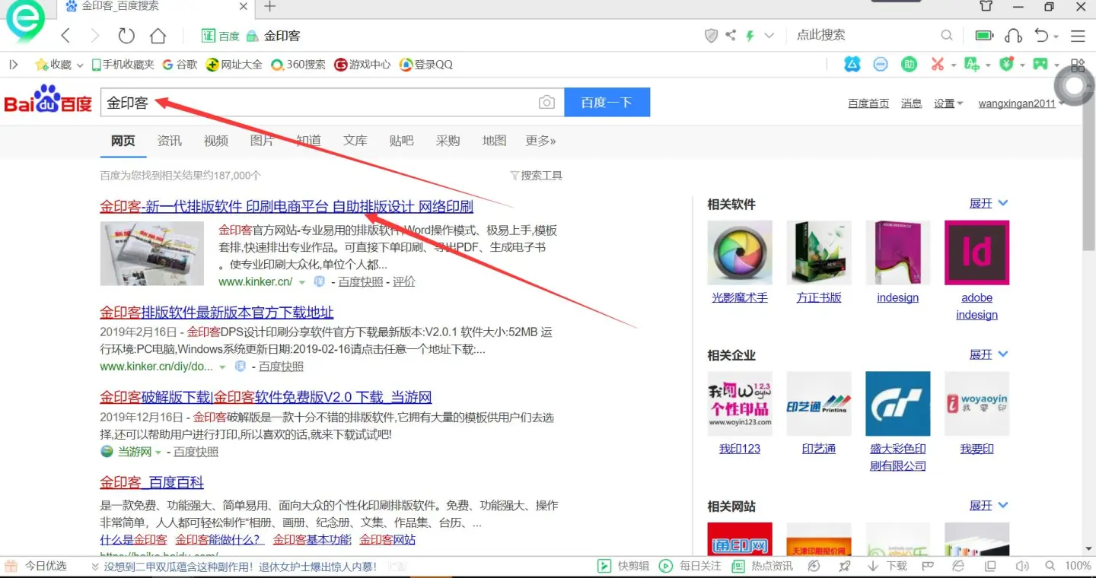Open the 金印客_百度百科 result link
The image size is (1096, 578).
(152, 483)
